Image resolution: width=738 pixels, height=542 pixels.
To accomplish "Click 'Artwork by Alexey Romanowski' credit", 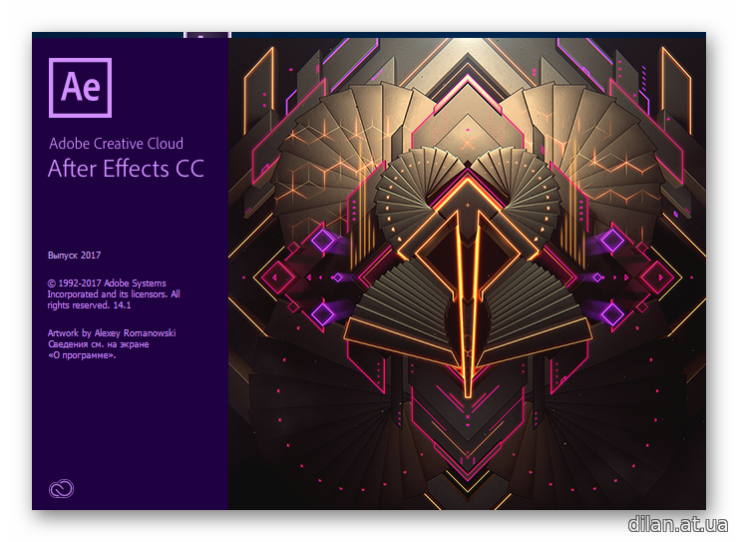I will (112, 333).
